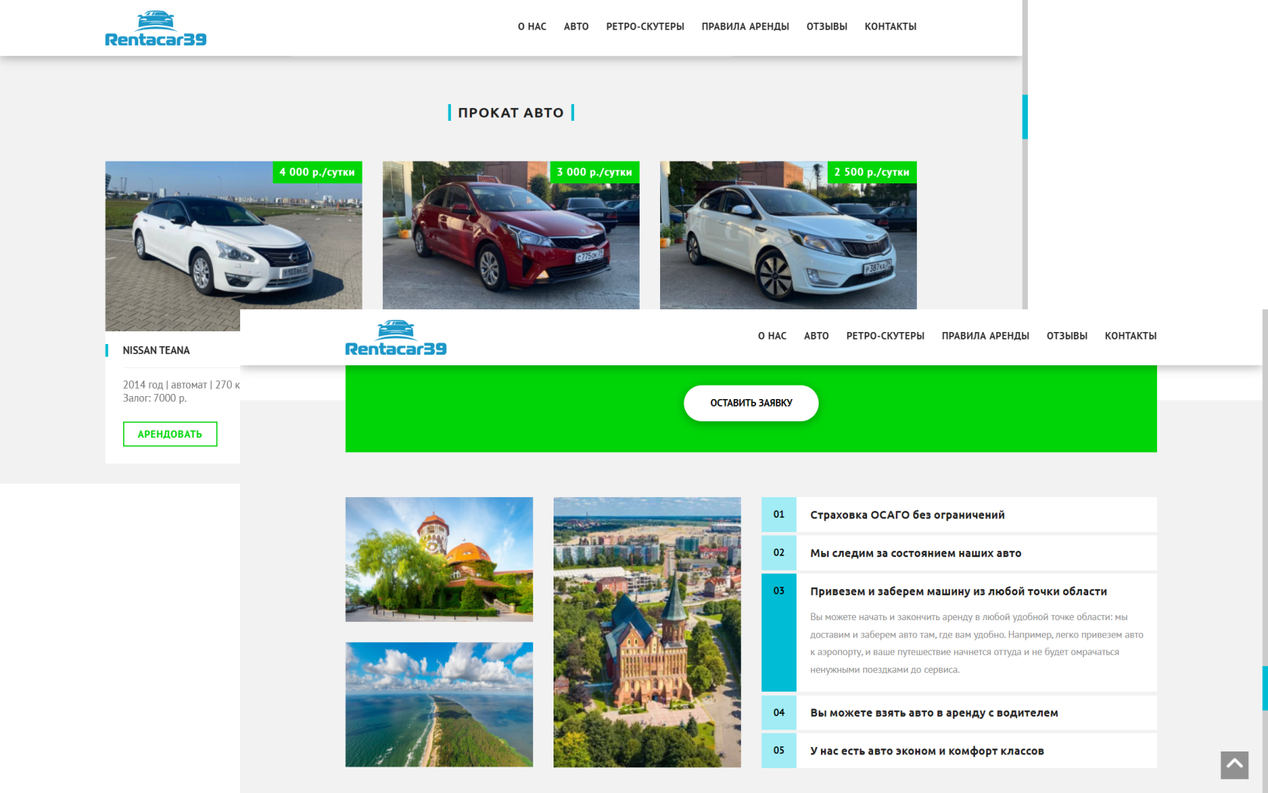Click АРЕНДОВАТЬ button for Nissan Teana
Viewport: 1268px width, 793px height.
(x=170, y=434)
